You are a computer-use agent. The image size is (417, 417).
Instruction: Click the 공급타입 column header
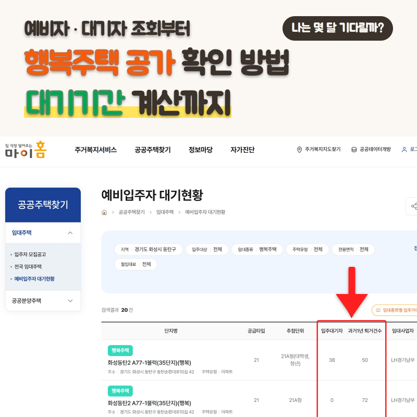256,331
